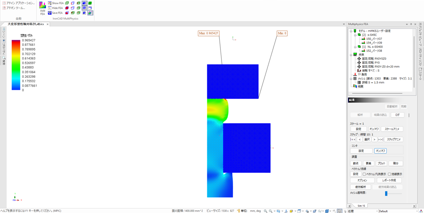The height and width of the screenshot is (213, 424).
Task: Click the 結果 result icon in the FEA tree
Action: pos(356,86)
